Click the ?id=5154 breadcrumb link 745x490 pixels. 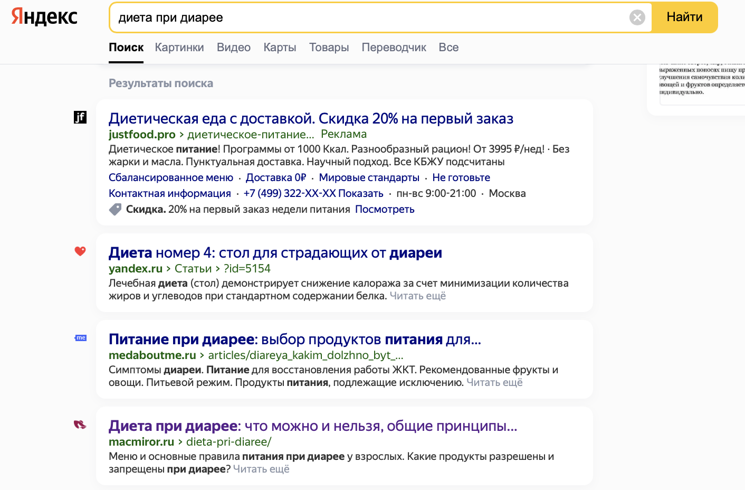[x=247, y=269]
